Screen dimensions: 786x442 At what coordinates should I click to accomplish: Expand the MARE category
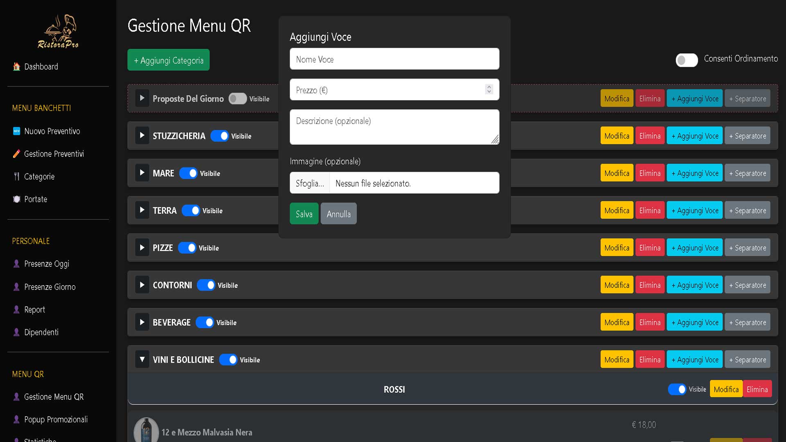pos(142,173)
